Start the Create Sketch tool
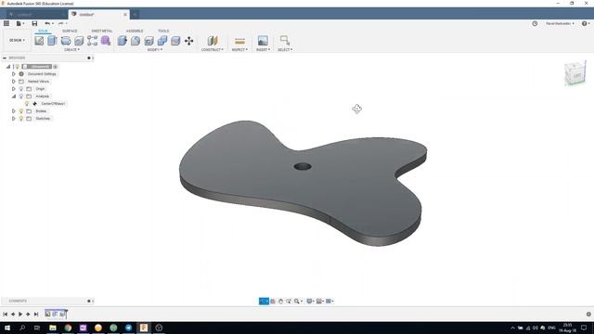Viewport: 594px width, 334px height. pyautogui.click(x=39, y=41)
